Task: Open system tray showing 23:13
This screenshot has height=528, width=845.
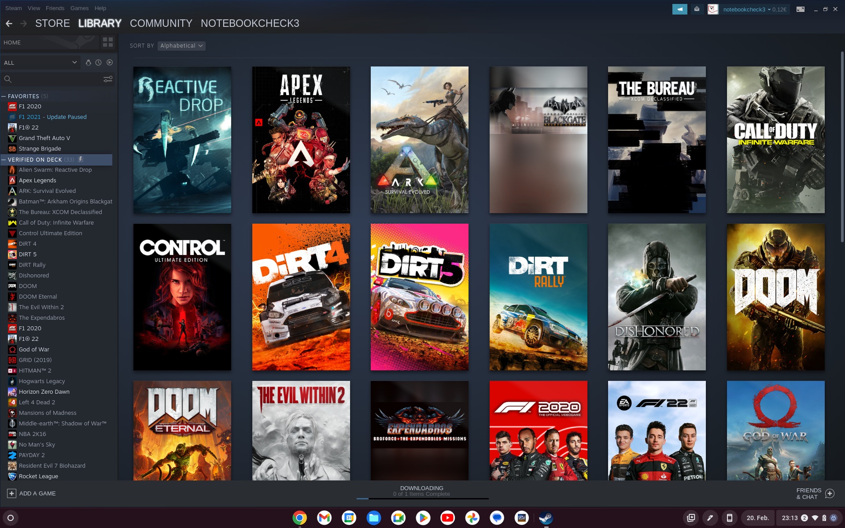Action: [x=809, y=518]
